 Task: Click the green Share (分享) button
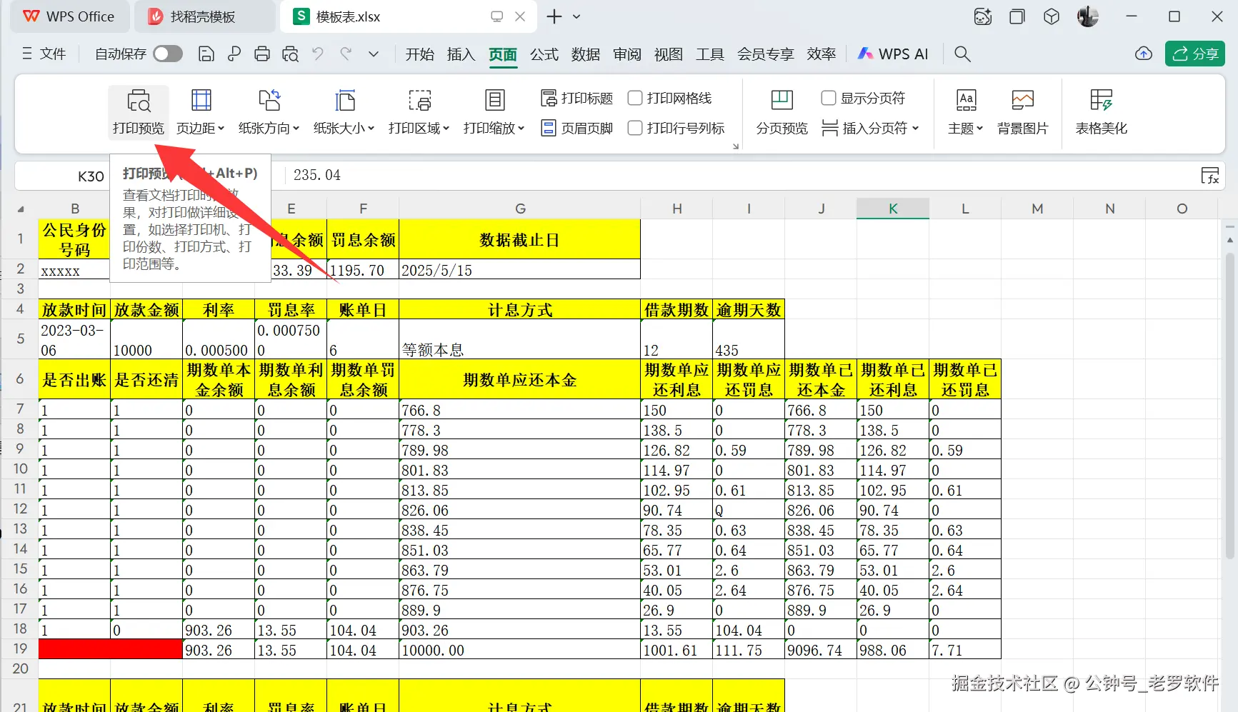[1195, 54]
